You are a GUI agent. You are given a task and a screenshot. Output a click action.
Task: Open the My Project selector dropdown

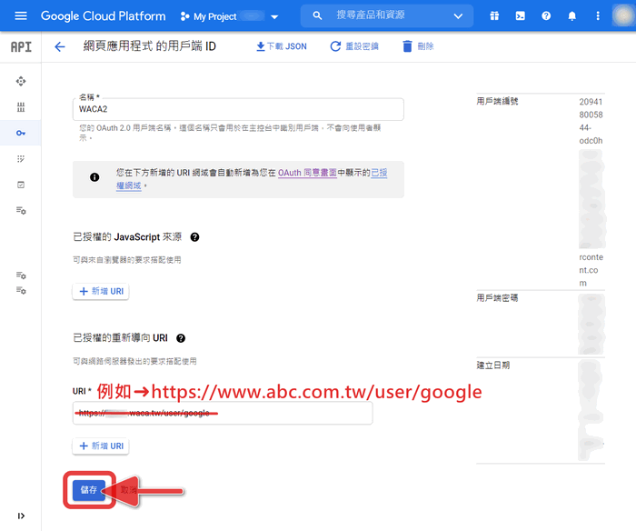pyautogui.click(x=229, y=16)
